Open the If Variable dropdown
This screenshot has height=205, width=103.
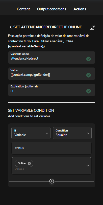tap(31, 133)
